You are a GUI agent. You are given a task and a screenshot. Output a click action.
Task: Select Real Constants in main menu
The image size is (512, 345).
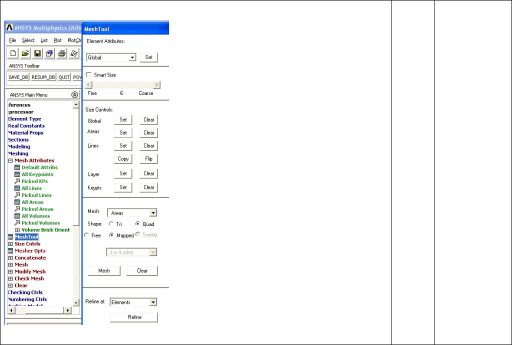[26, 125]
